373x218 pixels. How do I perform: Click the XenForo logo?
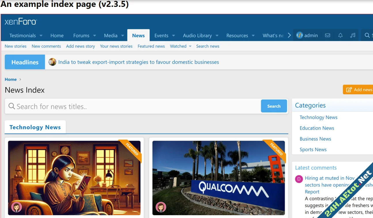coord(21,22)
